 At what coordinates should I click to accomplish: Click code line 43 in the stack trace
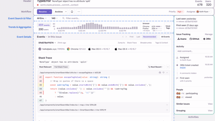point(104,85)
